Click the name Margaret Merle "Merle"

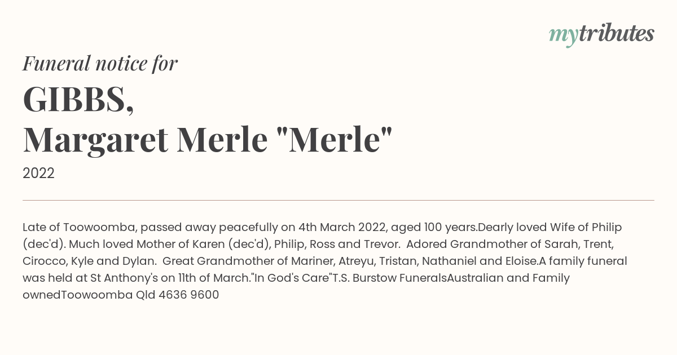(x=207, y=140)
